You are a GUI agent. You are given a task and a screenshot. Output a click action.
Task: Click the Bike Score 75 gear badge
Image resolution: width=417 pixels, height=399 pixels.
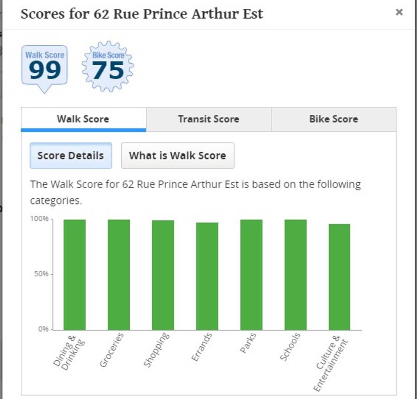(108, 66)
